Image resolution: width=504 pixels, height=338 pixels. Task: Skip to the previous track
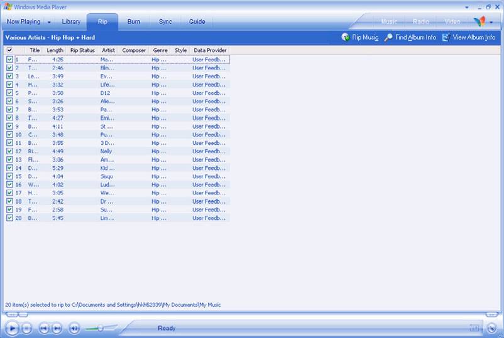pyautogui.click(x=44, y=328)
